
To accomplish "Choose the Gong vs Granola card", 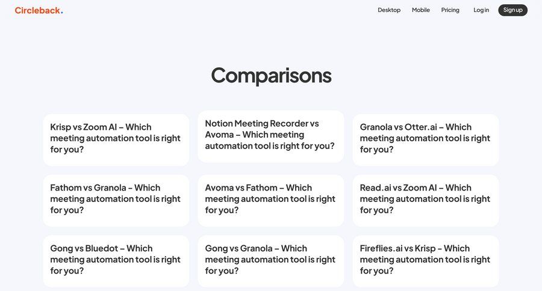I will (270, 260).
